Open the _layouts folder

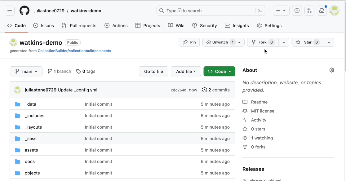tap(33, 127)
